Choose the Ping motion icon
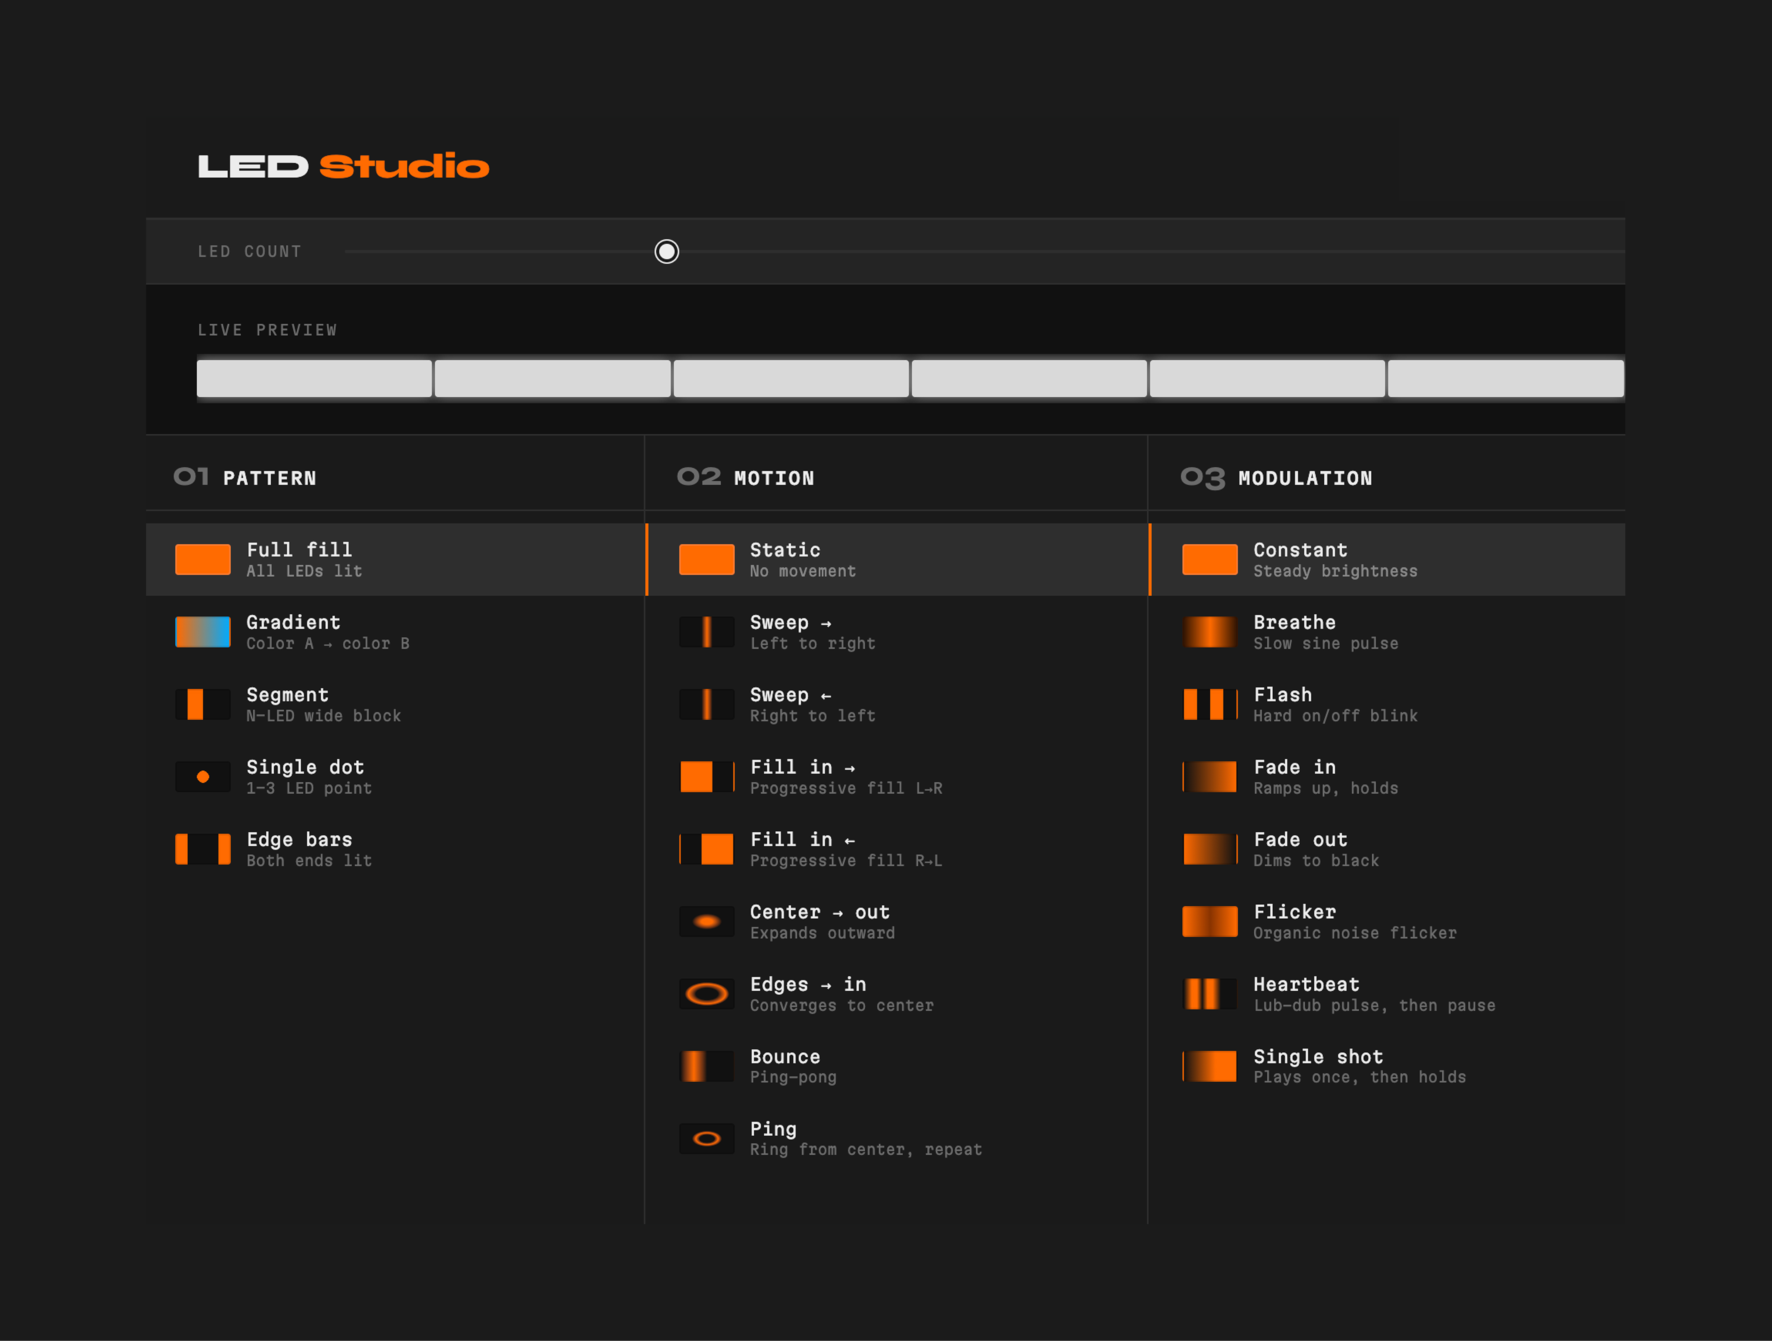1772x1341 pixels. [x=707, y=1139]
